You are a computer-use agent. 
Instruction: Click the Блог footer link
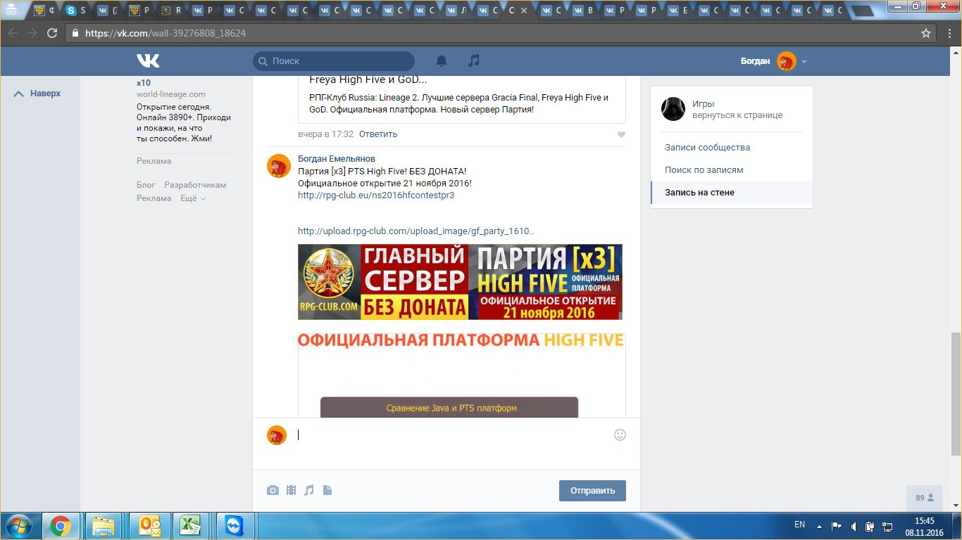tap(146, 185)
